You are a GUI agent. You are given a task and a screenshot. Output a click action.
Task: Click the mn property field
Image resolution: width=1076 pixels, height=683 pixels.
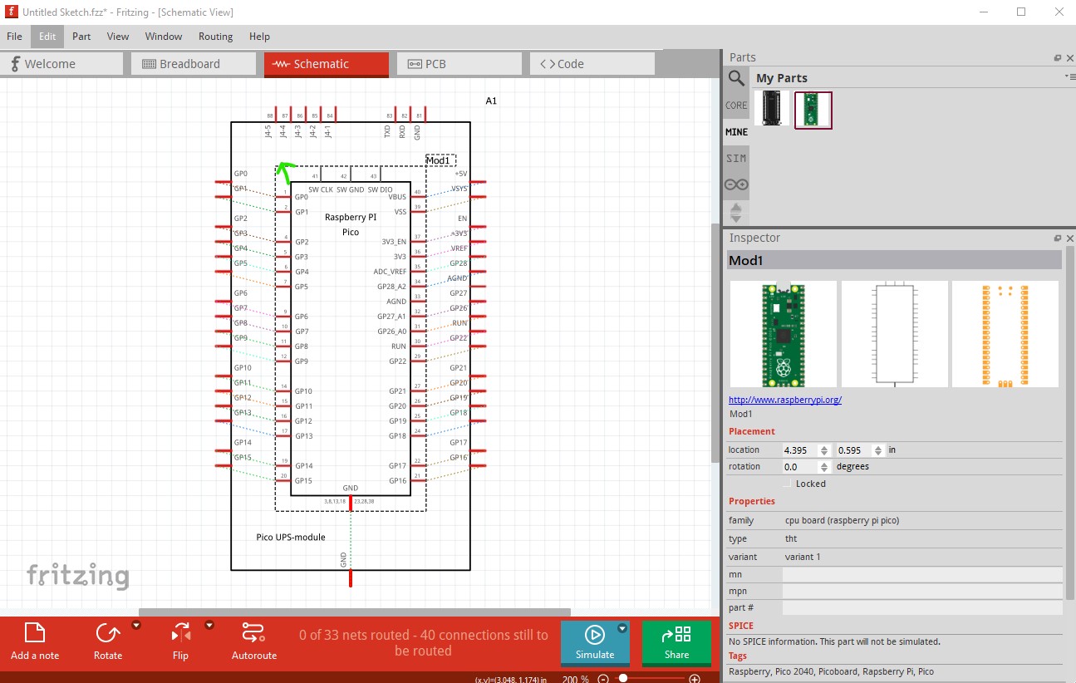click(922, 574)
